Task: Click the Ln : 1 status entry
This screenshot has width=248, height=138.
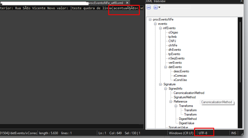Action: (102, 133)
